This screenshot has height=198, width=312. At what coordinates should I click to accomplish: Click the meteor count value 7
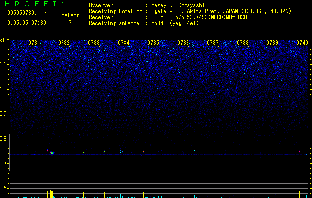70,23
